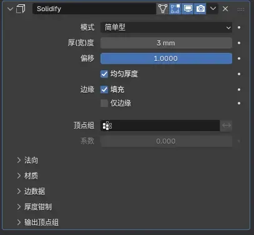254x235 pixels.
Task: Click the 系数 field showing 0.000
Action: click(x=166, y=141)
